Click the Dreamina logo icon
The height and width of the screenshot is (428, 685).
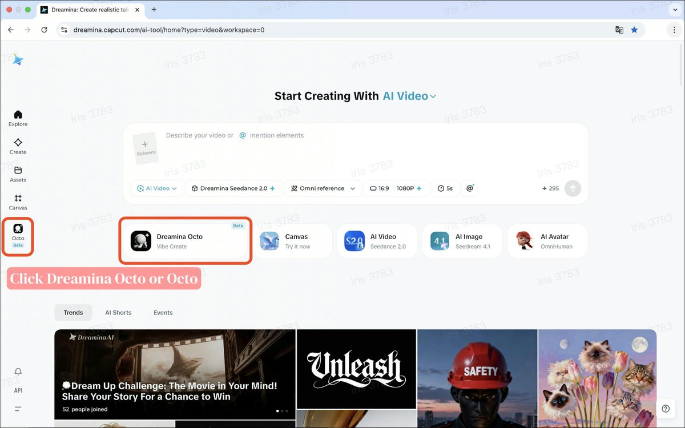(x=18, y=59)
